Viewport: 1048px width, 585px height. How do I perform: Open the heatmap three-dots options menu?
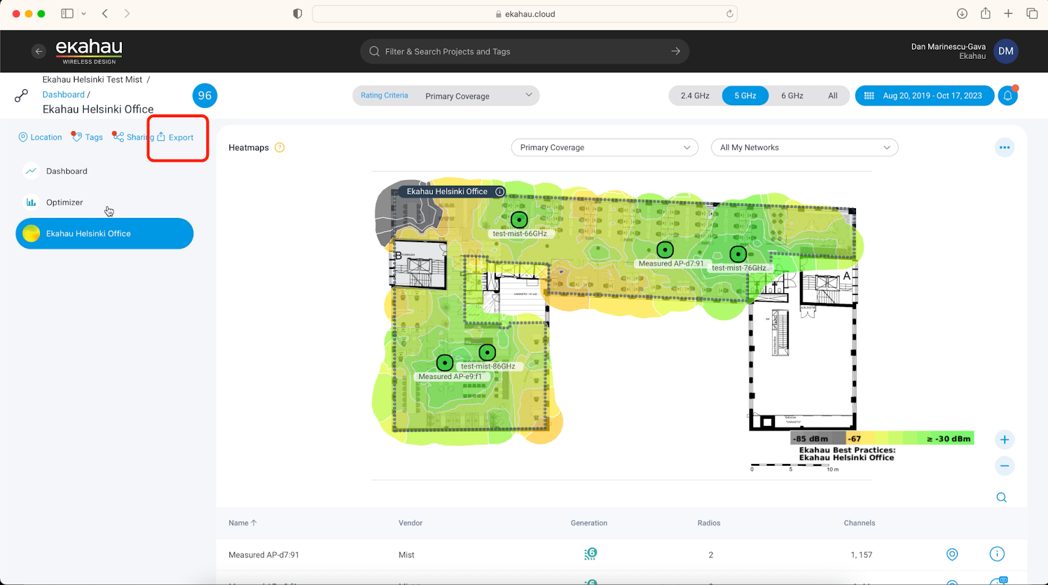point(1004,147)
